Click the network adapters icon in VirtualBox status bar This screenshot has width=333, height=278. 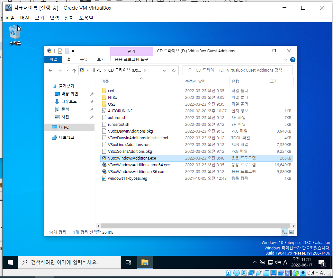coord(251,273)
